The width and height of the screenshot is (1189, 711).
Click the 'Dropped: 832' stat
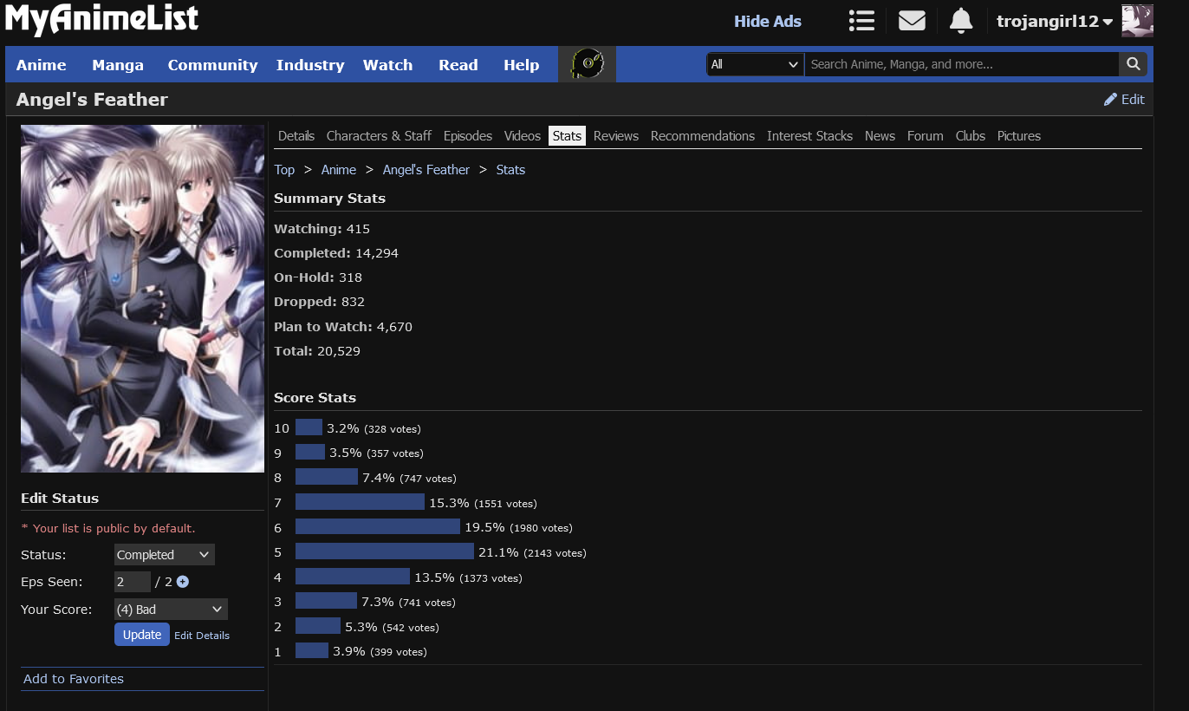tap(320, 302)
